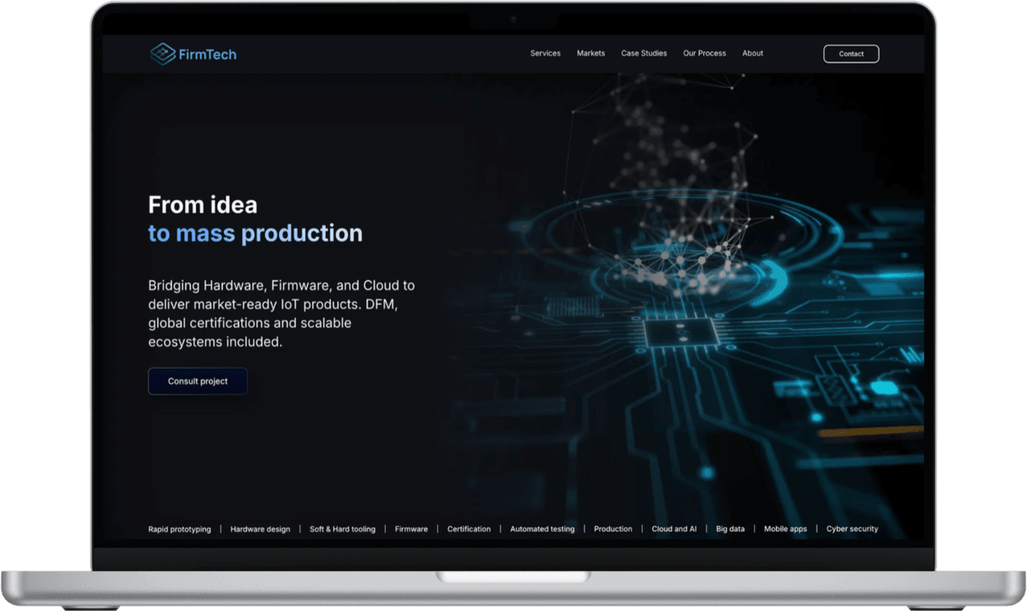Click the FirmTech brand name text
The width and height of the screenshot is (1027, 611).
[208, 55]
